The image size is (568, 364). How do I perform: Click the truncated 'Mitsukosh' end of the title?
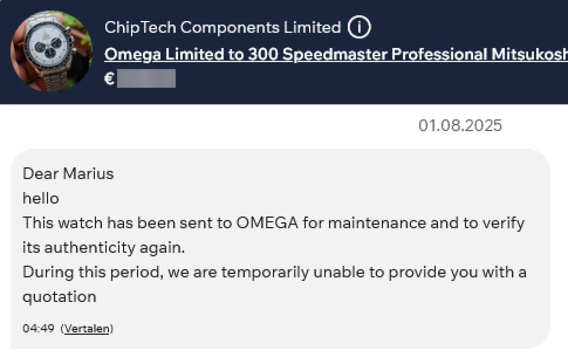pos(529,54)
